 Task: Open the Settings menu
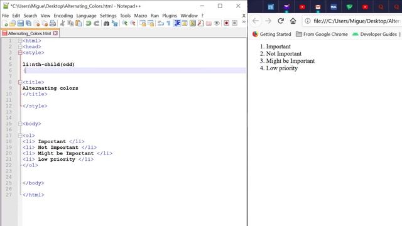point(108,16)
